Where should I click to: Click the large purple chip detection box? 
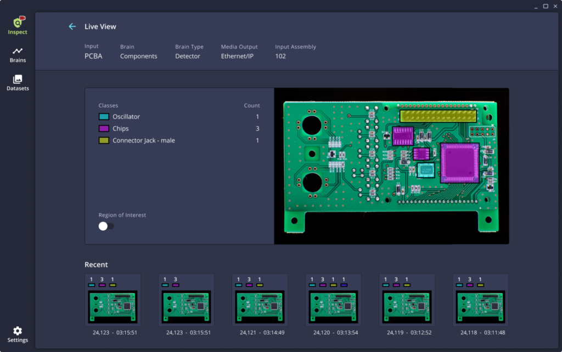459,163
